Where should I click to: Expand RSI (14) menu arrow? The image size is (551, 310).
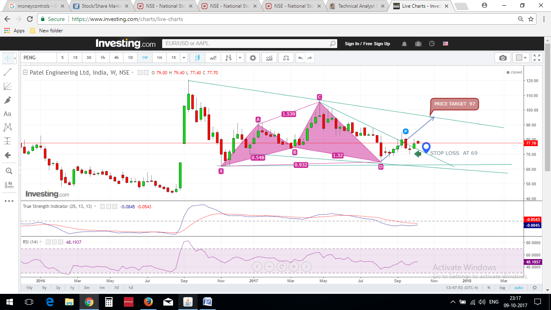41,242
